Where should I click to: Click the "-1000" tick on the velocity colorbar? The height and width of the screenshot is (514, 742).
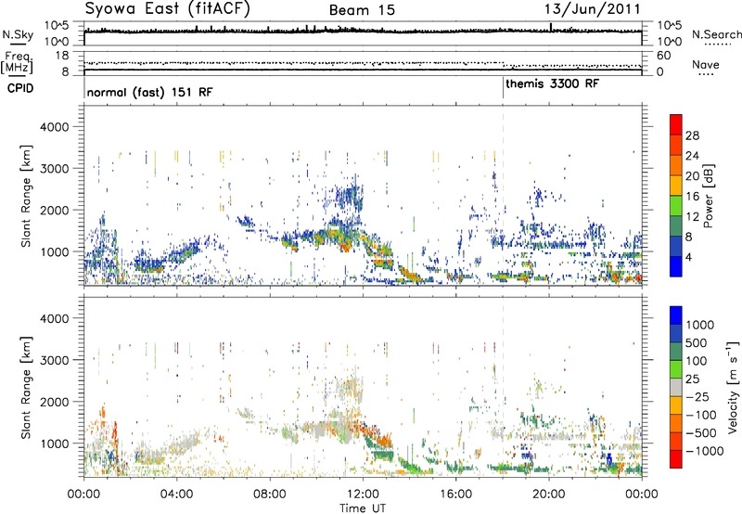[x=705, y=451]
